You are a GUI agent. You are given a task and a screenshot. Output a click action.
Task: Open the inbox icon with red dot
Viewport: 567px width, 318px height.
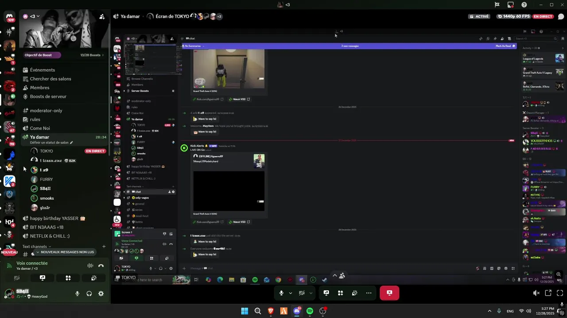511,5
